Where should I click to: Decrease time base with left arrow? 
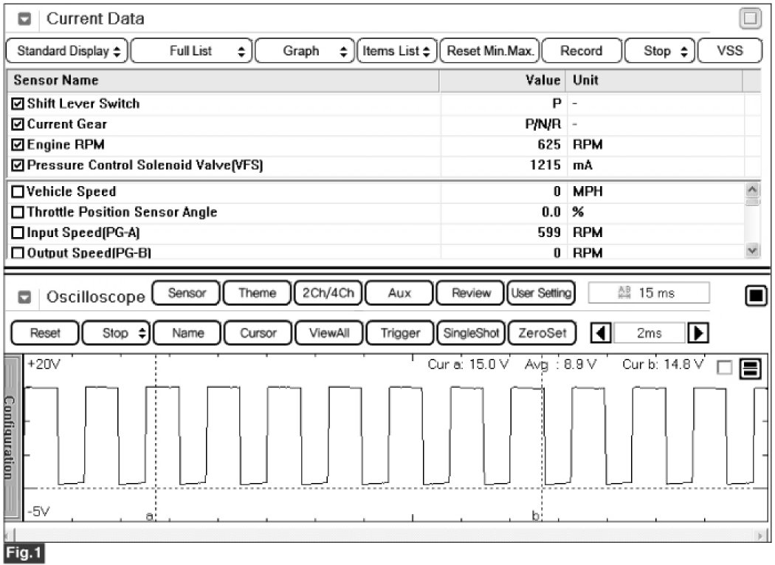coord(602,333)
